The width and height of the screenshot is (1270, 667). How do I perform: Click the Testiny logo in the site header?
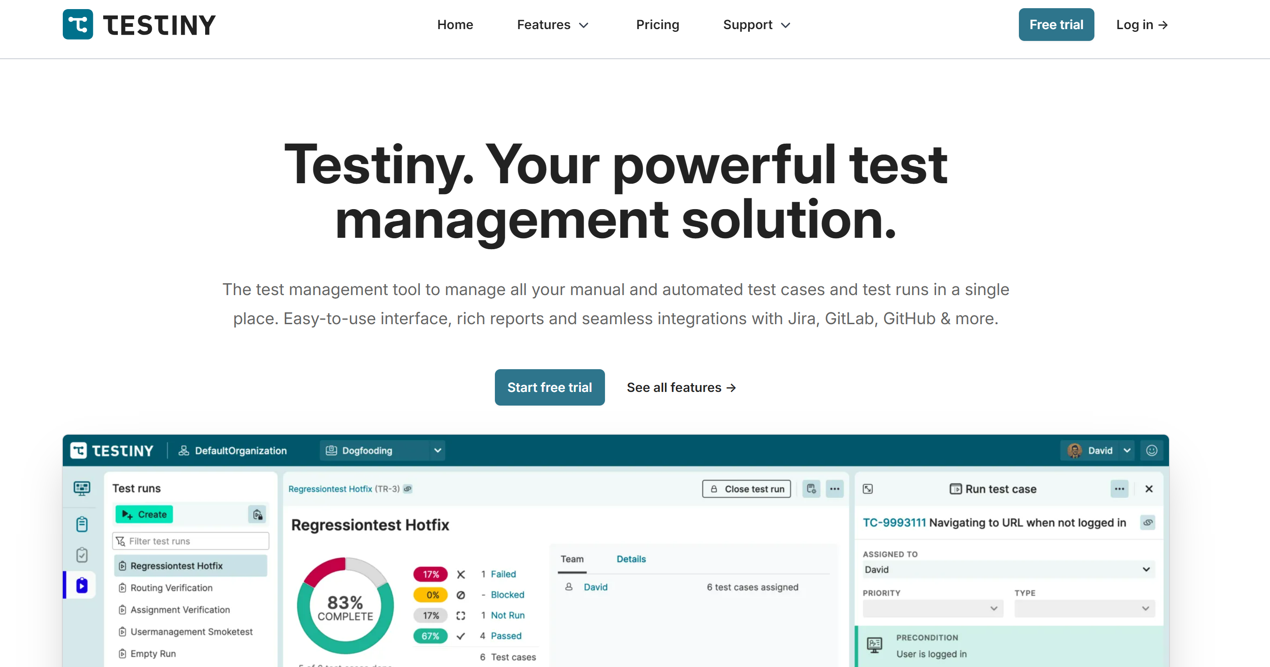139,25
